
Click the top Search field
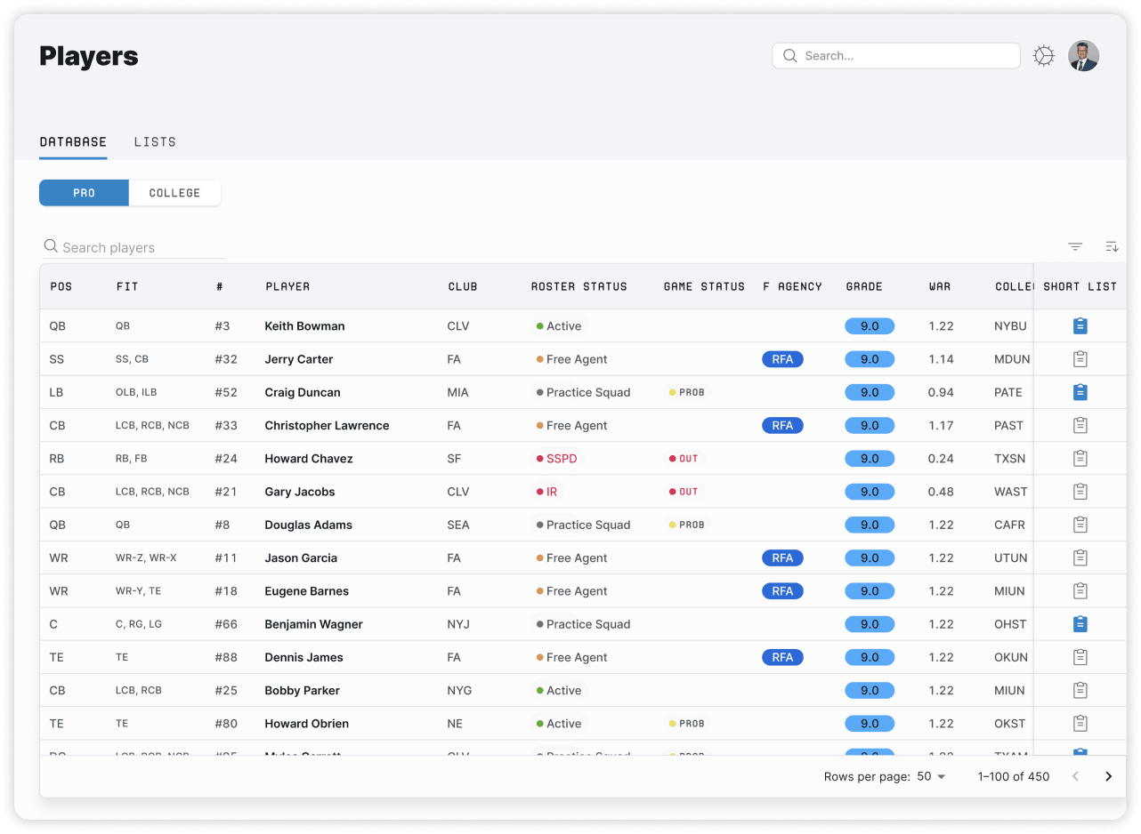click(896, 56)
